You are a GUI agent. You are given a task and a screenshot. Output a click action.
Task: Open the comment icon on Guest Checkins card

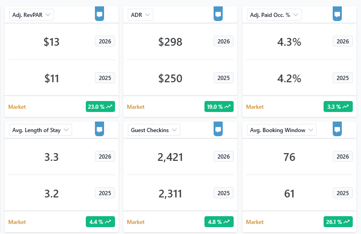coord(218,129)
